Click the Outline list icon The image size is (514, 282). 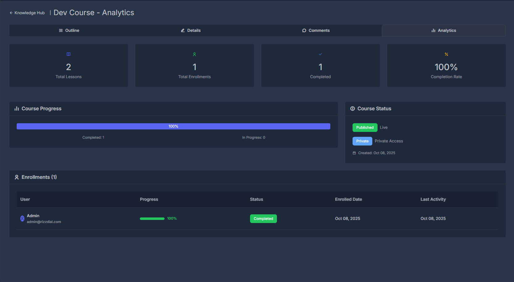[x=61, y=30]
